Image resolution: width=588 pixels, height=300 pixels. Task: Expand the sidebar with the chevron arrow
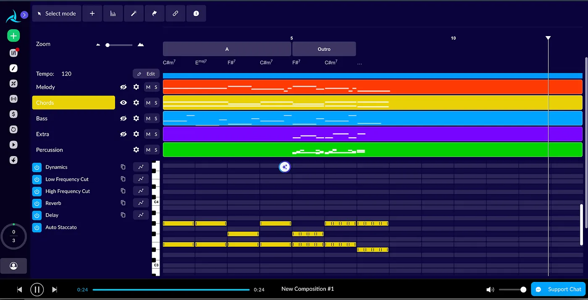[x=24, y=15]
